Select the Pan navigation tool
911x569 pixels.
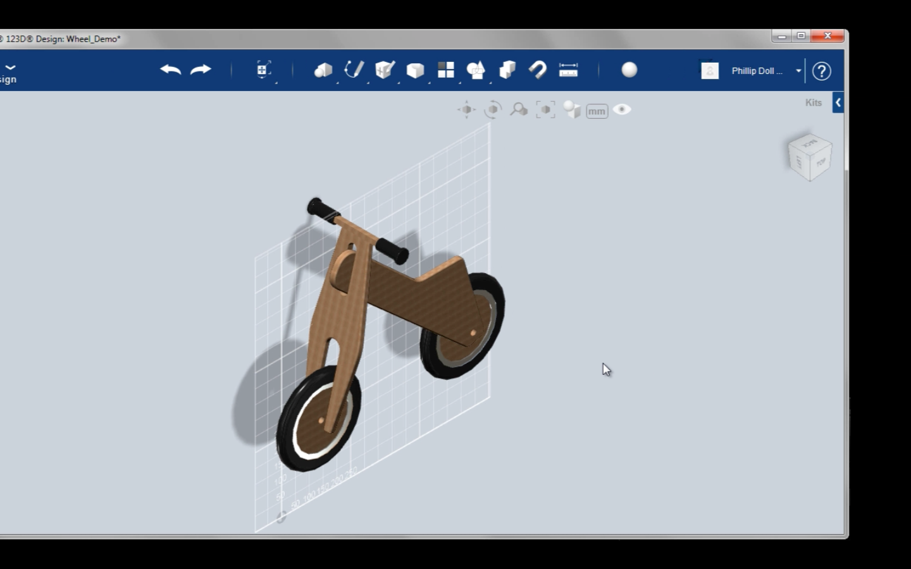coord(467,109)
